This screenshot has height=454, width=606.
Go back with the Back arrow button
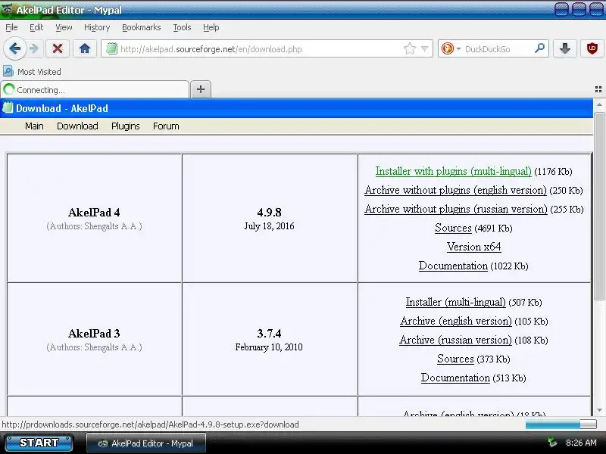pos(15,48)
